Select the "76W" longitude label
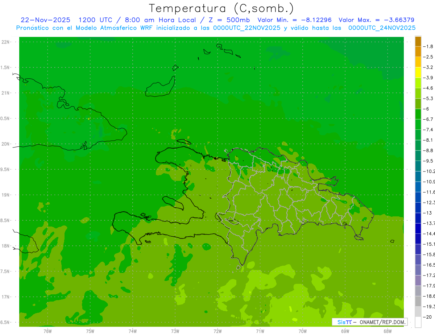The height and width of the screenshot is (336, 435). click(x=47, y=331)
